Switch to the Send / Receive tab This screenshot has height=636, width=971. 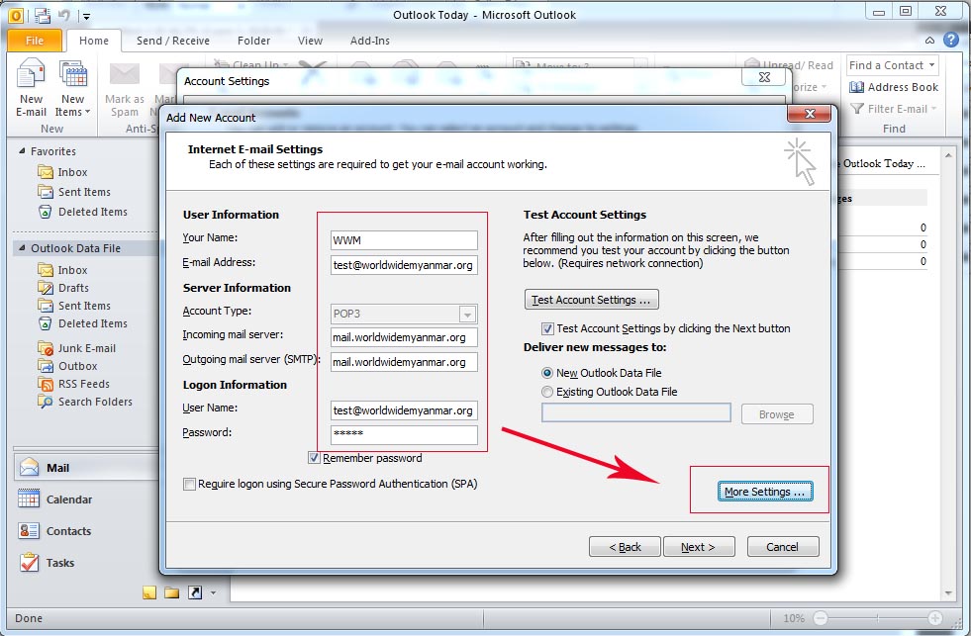[x=173, y=41]
